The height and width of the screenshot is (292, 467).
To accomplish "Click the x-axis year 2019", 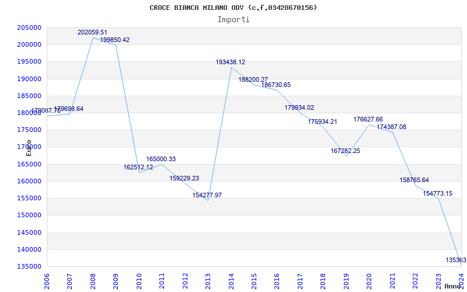I will click(346, 281).
